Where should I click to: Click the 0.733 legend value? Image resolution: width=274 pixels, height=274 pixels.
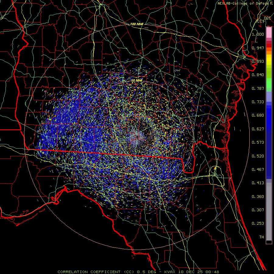(x=258, y=102)
